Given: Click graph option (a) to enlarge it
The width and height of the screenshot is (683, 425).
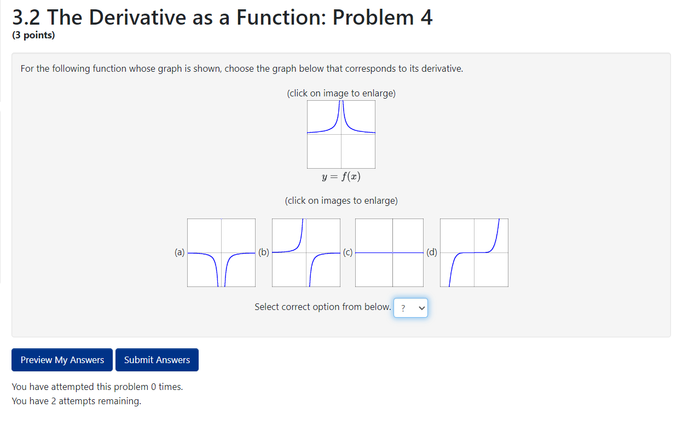Looking at the screenshot, I should coord(221,252).
